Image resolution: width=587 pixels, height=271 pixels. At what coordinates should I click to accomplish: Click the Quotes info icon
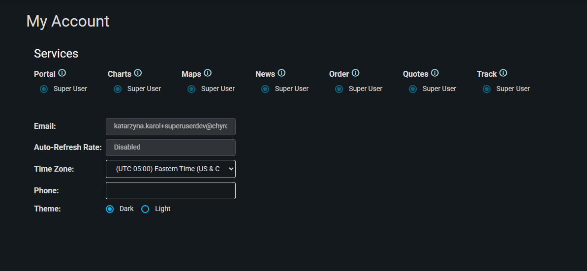[435, 73]
